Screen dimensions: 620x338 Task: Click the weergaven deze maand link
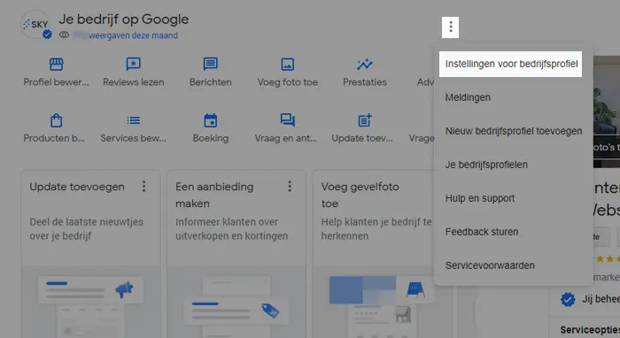tap(133, 35)
